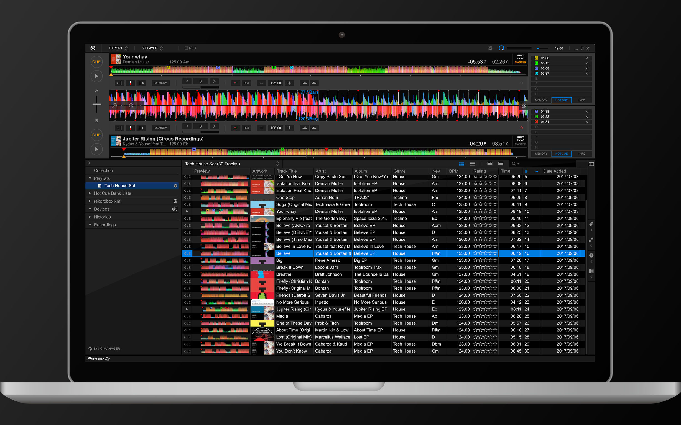This screenshot has height=425, width=681.
Task: Select top deck HOT CUE tab
Action: point(561,100)
